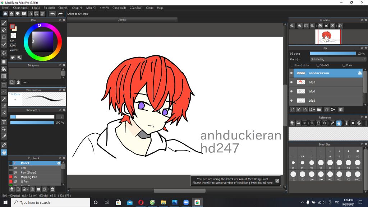Zoom in on the navigator panel
368x207 pixels.
(300, 26)
